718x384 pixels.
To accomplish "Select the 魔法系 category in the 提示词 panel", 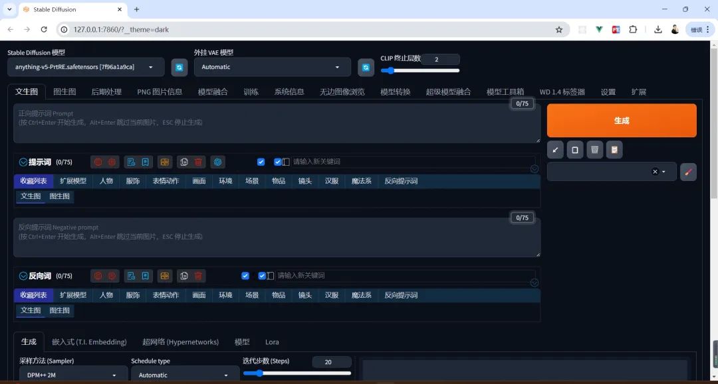I will click(361, 181).
